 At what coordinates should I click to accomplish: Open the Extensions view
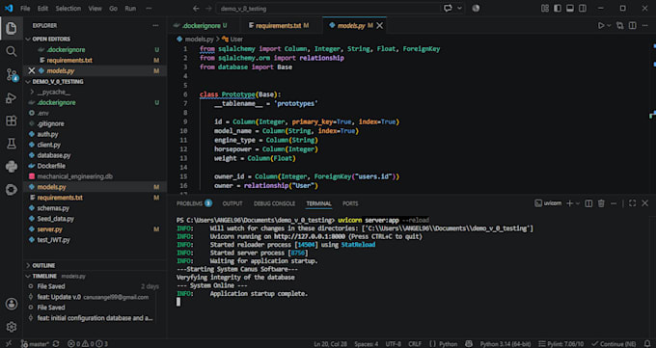click(12, 120)
